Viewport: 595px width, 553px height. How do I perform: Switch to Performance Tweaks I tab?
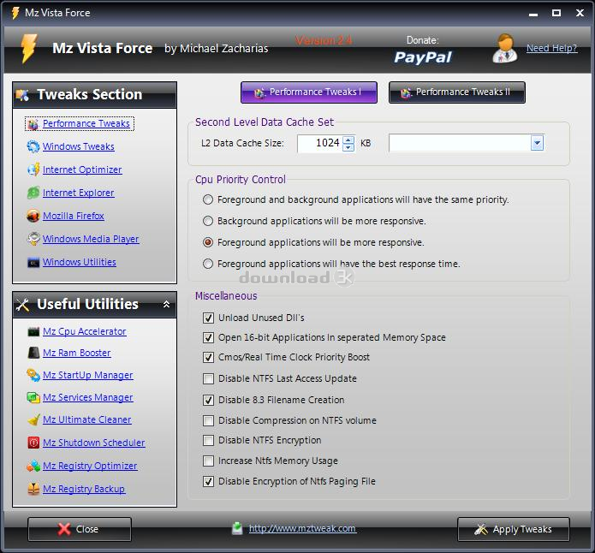click(309, 92)
